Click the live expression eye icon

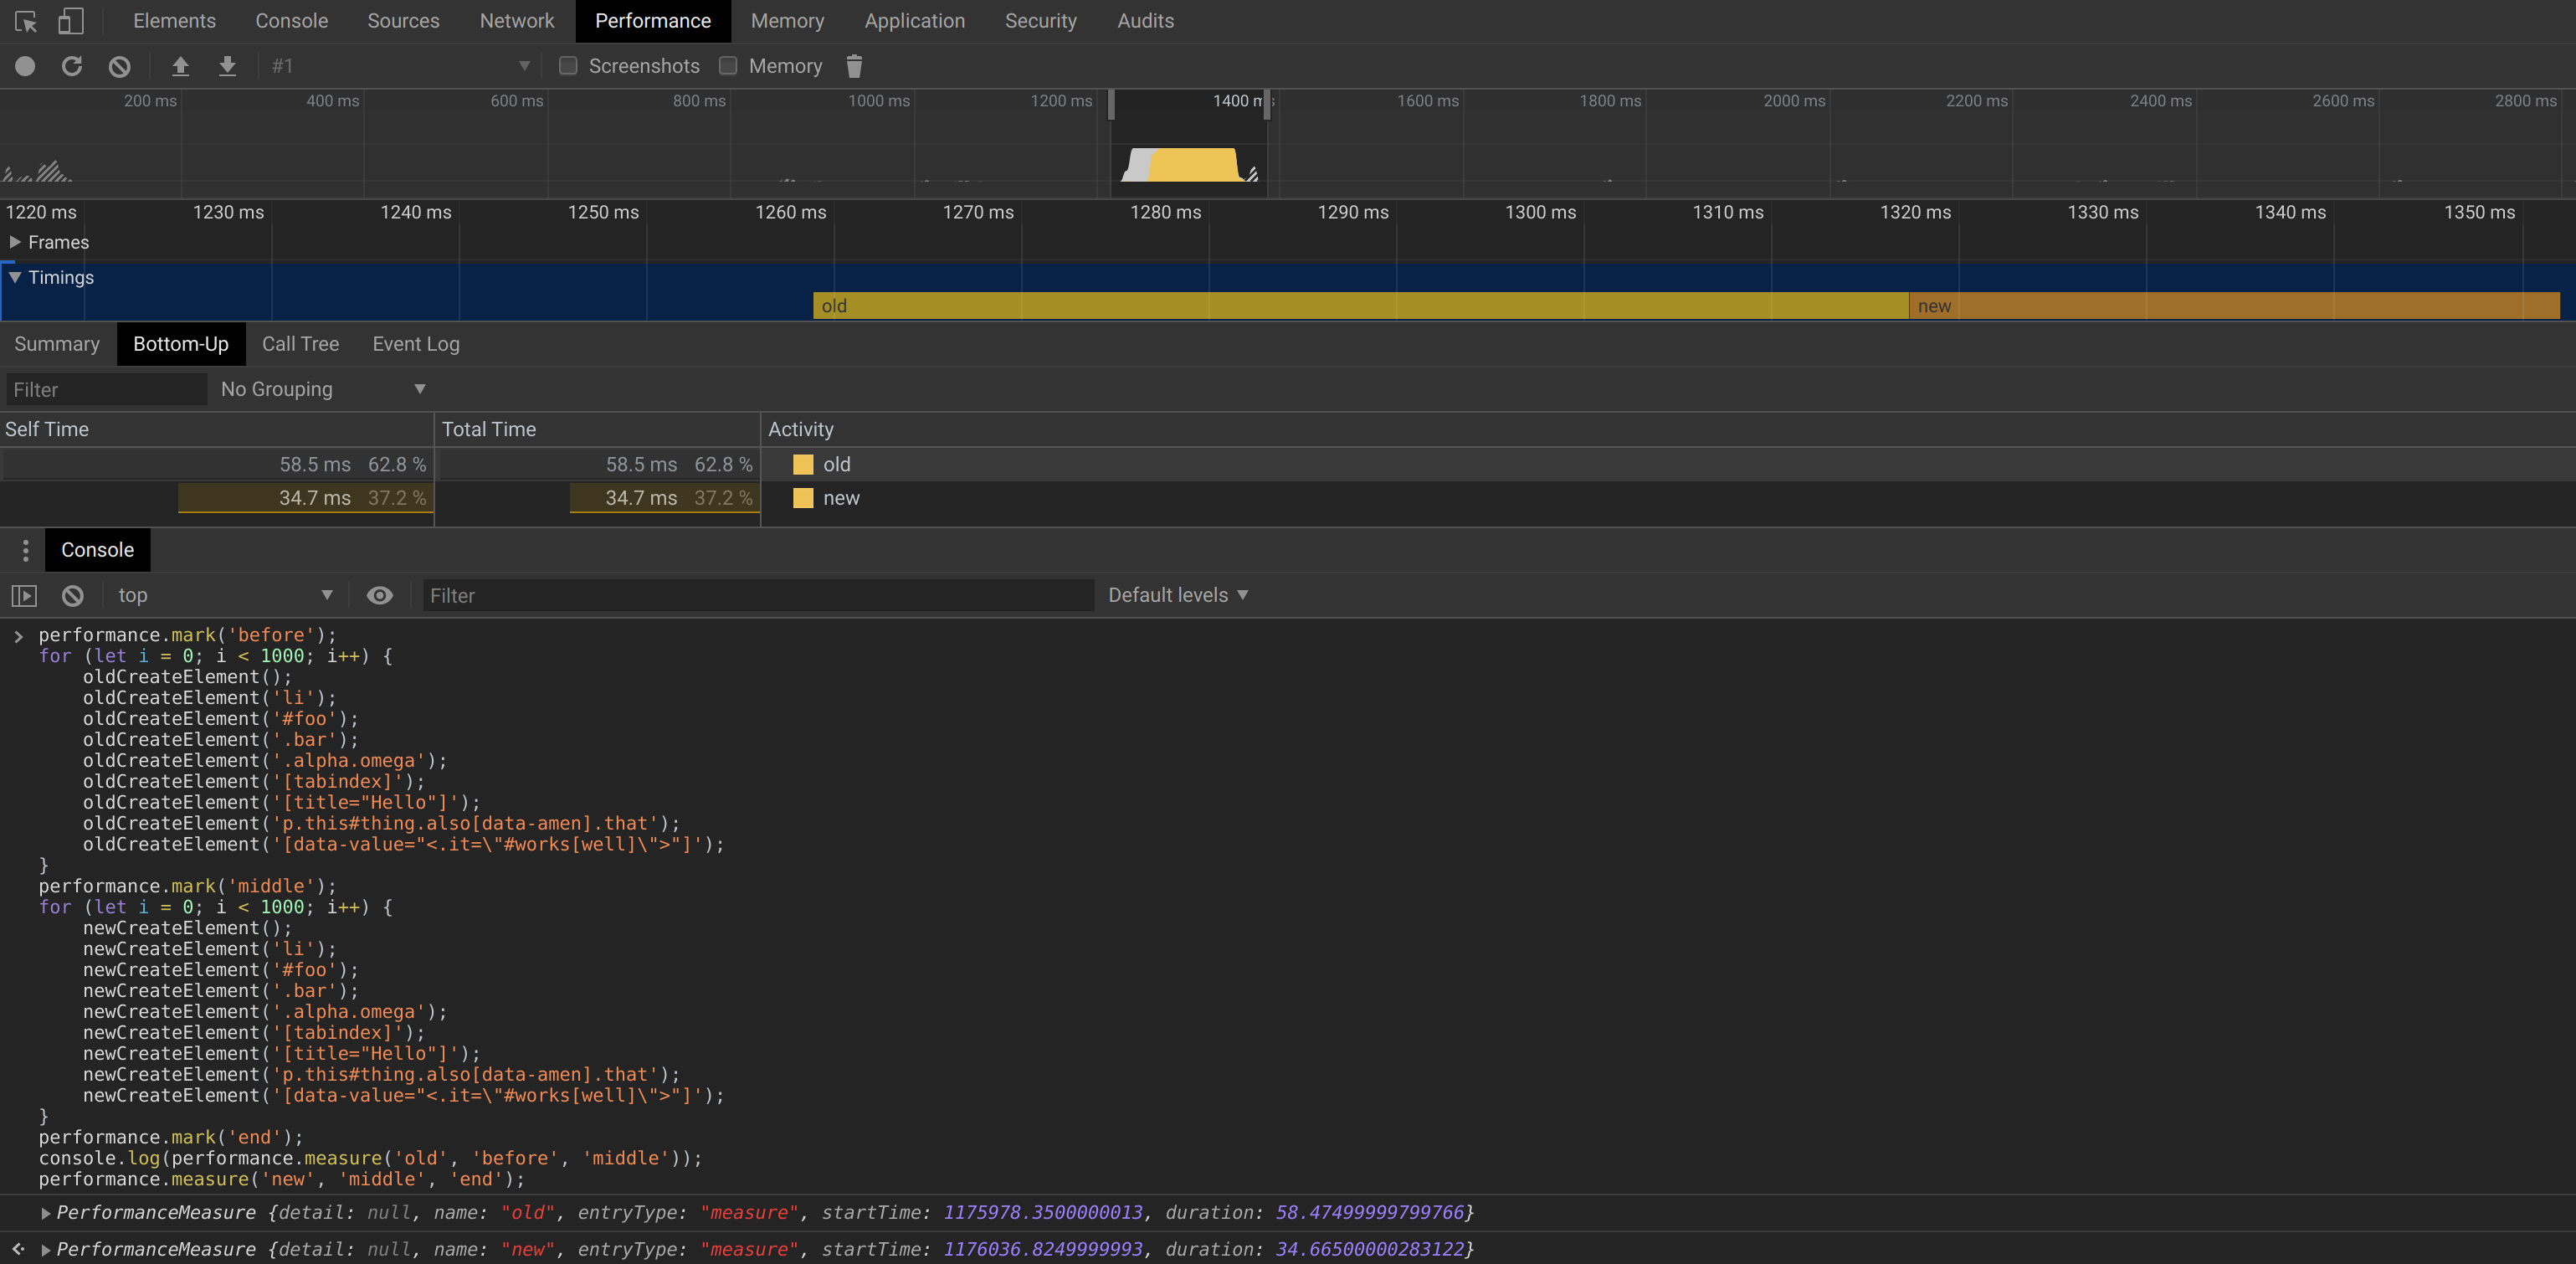[x=379, y=596]
